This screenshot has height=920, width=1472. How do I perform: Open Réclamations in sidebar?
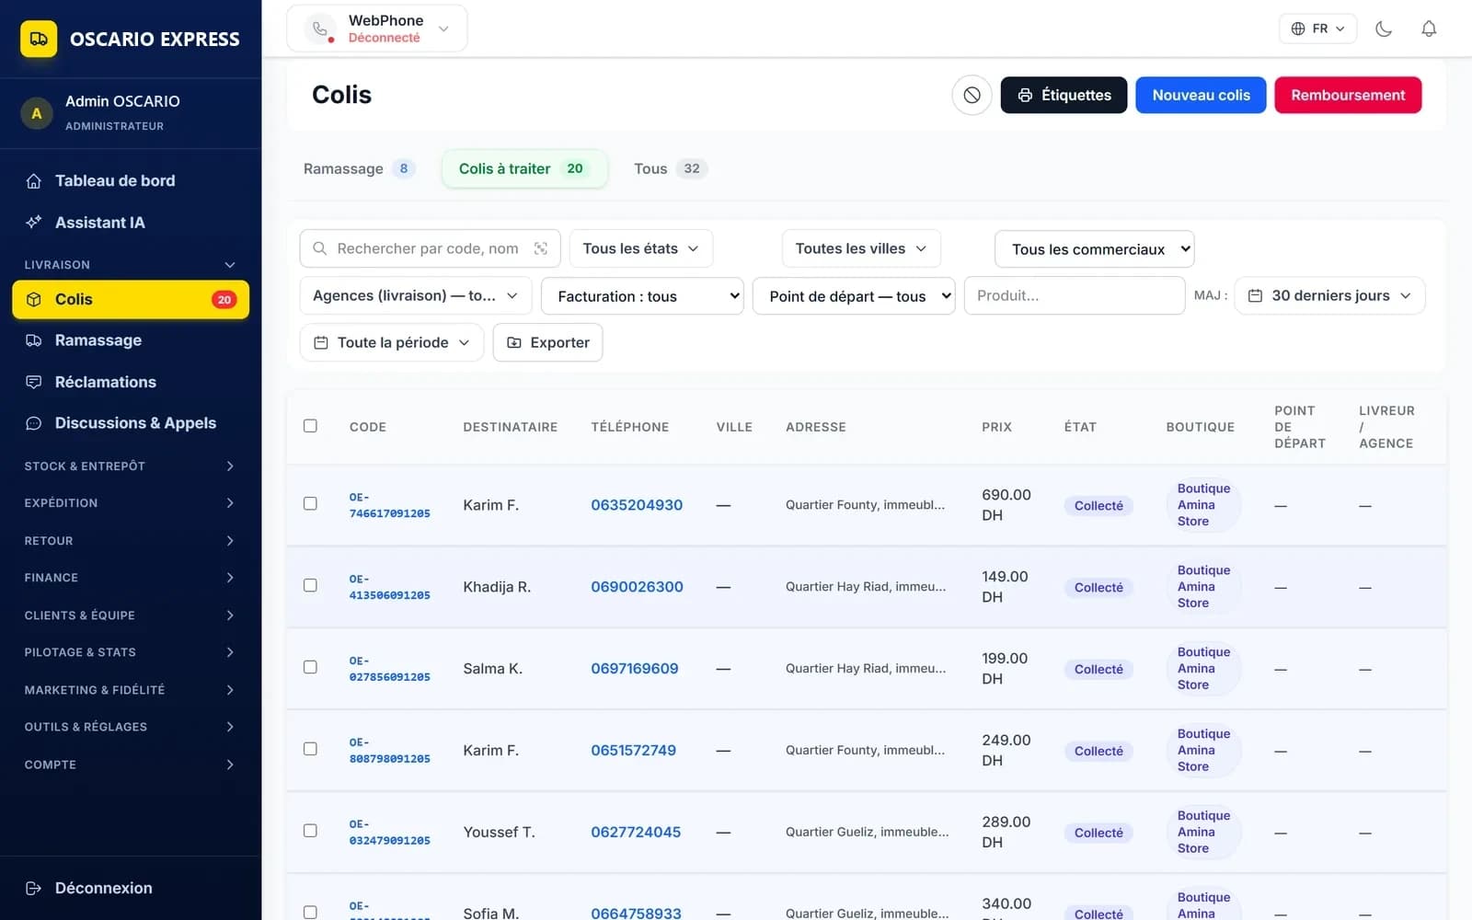131,382
